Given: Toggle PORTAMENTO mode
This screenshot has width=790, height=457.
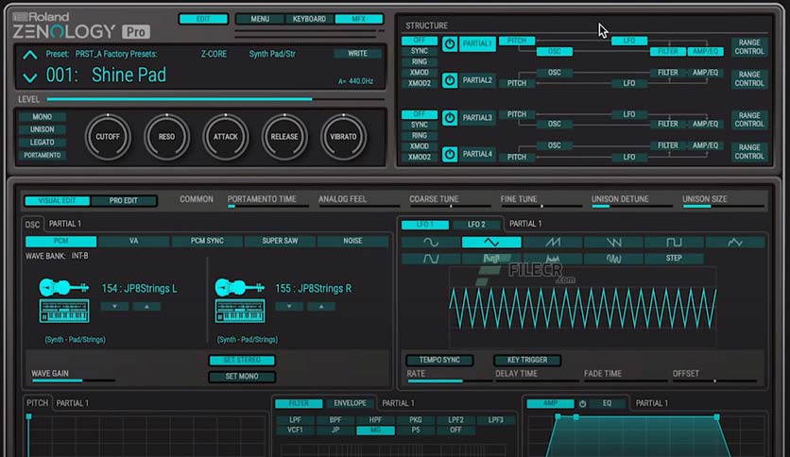Looking at the screenshot, I should coord(43,155).
